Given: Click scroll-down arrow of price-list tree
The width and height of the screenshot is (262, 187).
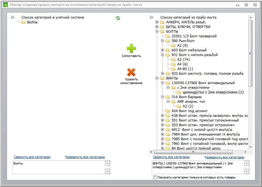Looking at the screenshot, I should pyautogui.click(x=251, y=147).
